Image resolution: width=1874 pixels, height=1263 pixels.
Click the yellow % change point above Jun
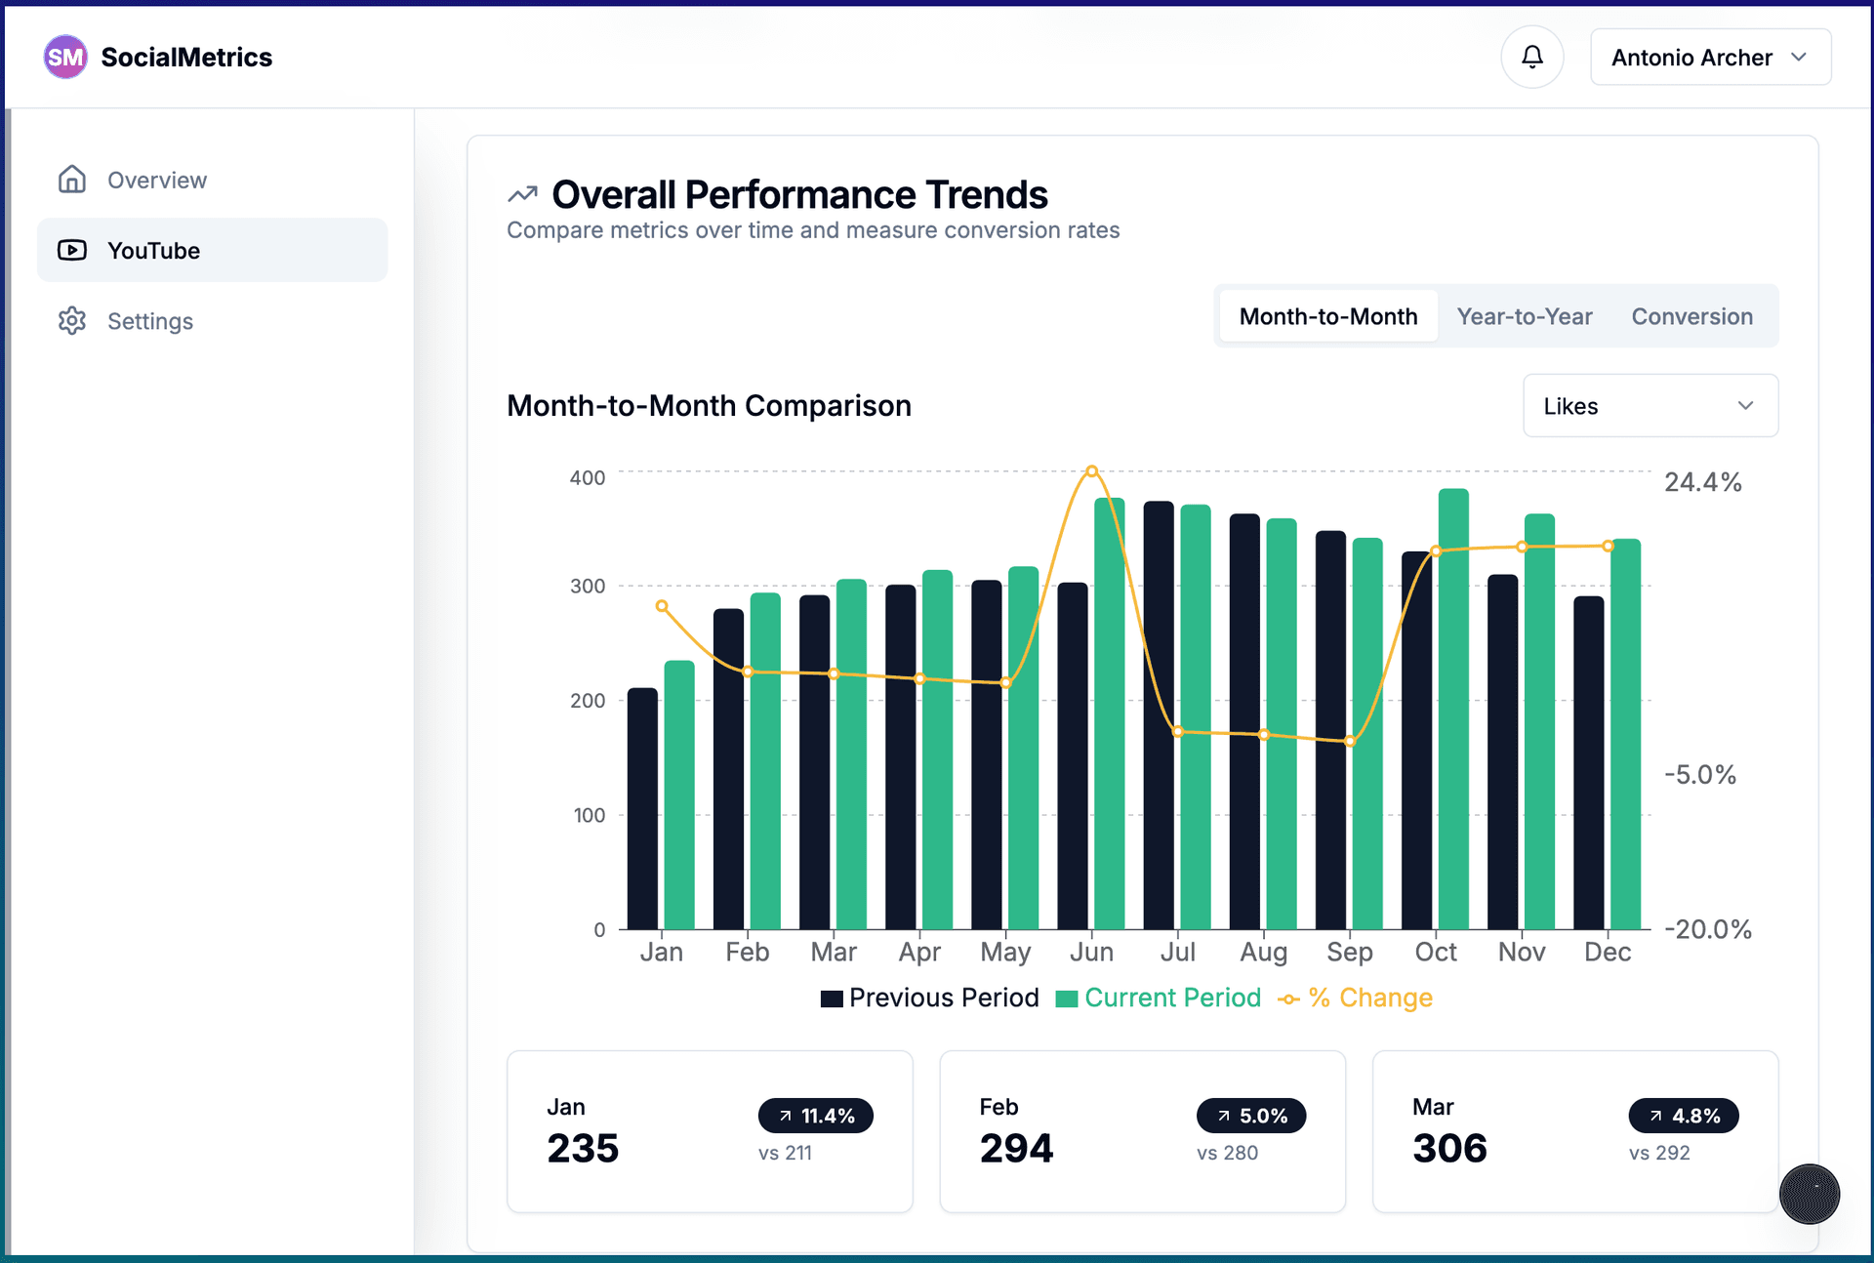1091,471
